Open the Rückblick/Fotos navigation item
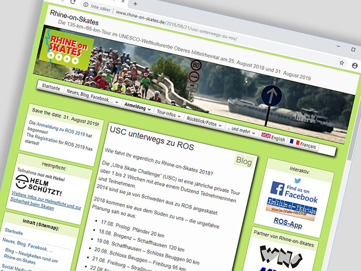Image resolution: width=361 pixels, height=271 pixels. click(201, 121)
